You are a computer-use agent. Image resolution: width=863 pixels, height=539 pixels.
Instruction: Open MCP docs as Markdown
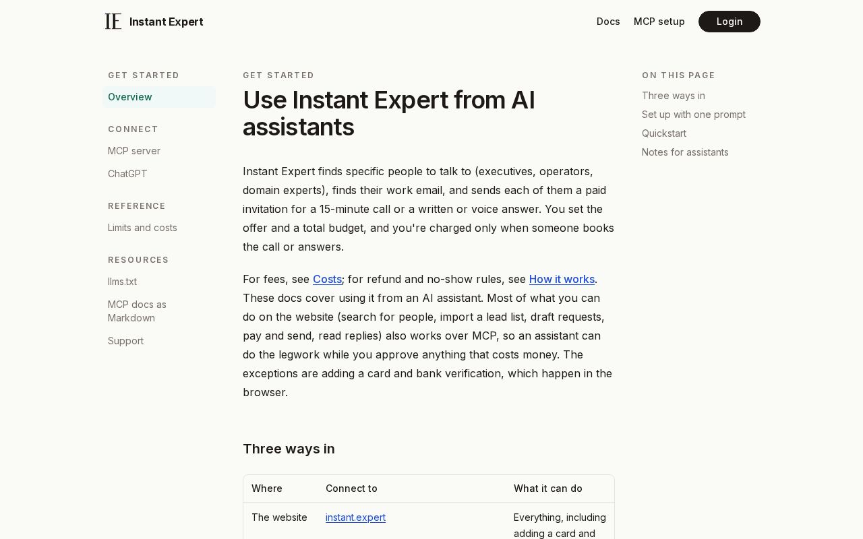point(137,311)
